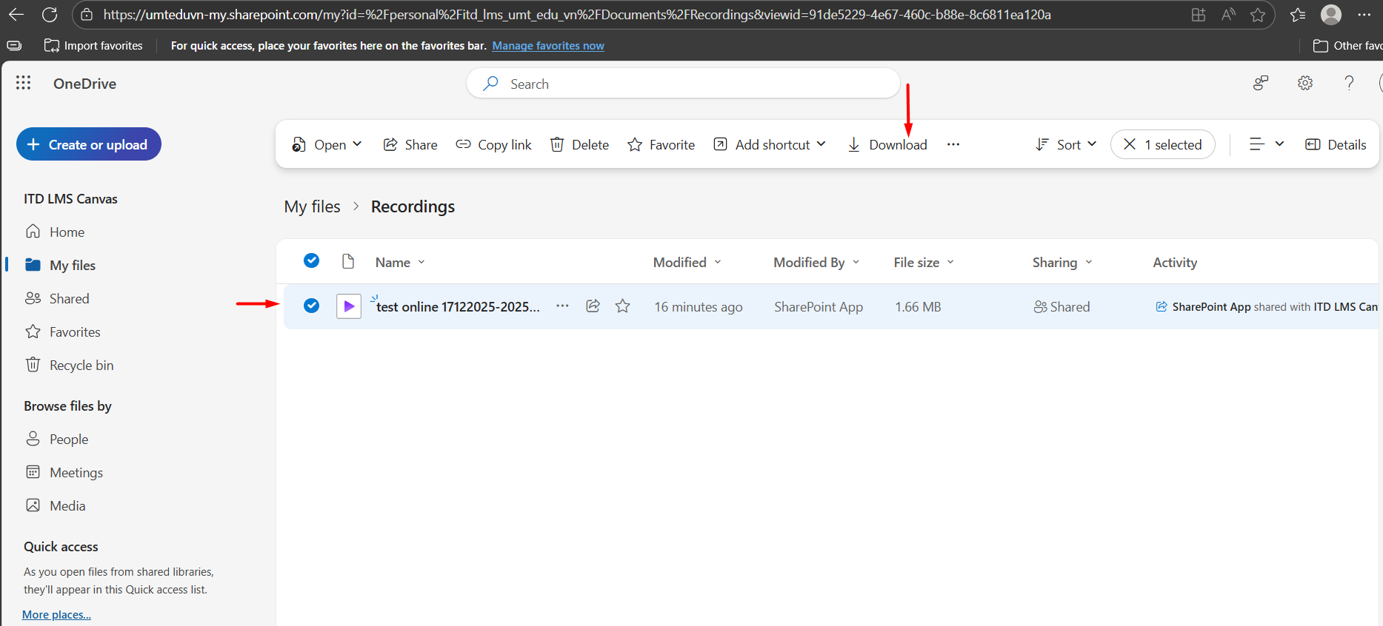Uncheck the test online recording checkbox
Image resolution: width=1383 pixels, height=626 pixels.
pyautogui.click(x=312, y=306)
